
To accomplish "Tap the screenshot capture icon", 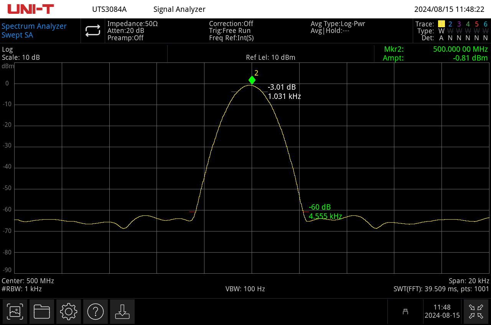I will (15, 312).
